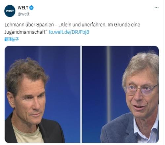Click the tweet text about Lehmann

(x=72, y=28)
